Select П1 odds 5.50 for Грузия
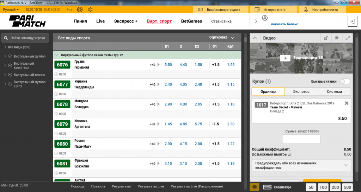Viewport: 361px width, 192px height. (168, 65)
